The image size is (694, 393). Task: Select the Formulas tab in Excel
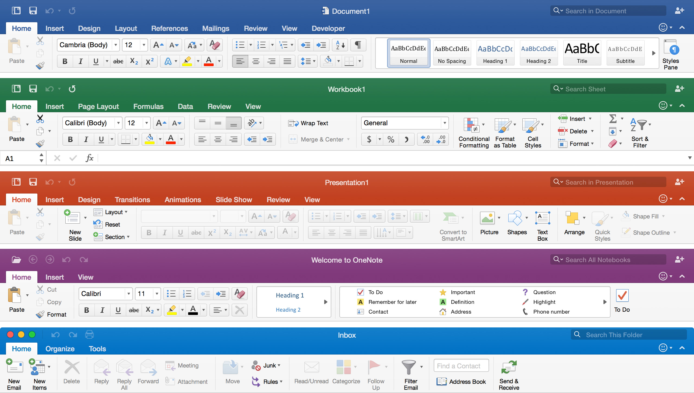tap(148, 106)
